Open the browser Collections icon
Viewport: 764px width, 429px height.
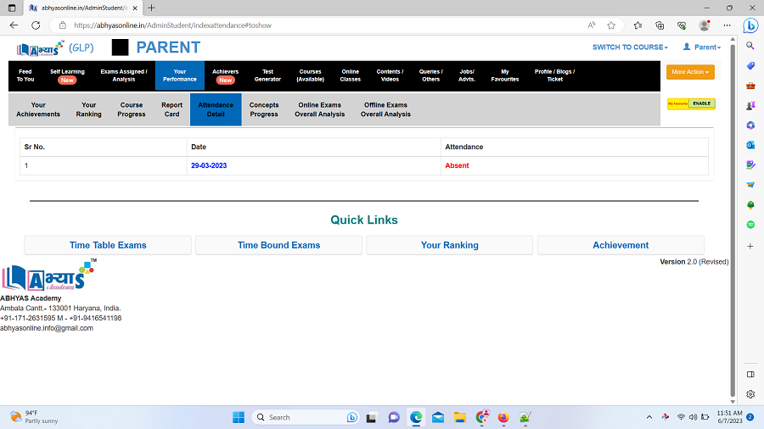[660, 25]
